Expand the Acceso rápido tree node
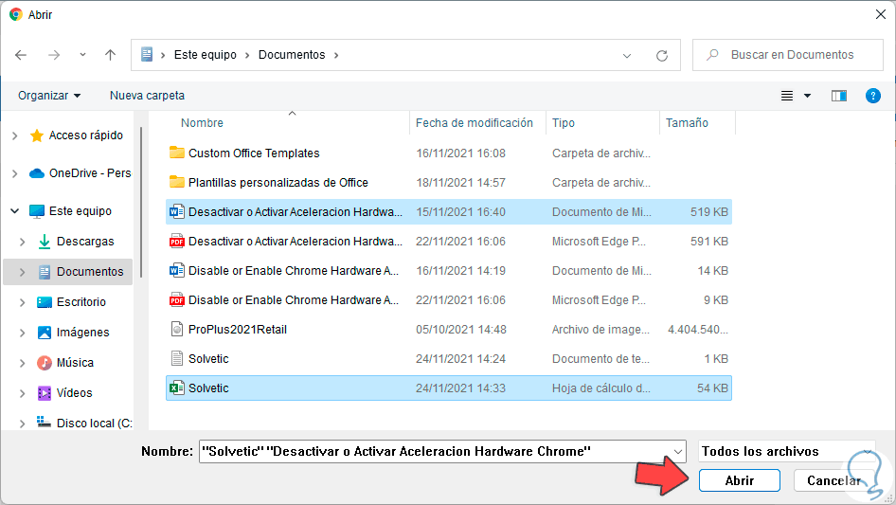896x505 pixels. pos(15,135)
